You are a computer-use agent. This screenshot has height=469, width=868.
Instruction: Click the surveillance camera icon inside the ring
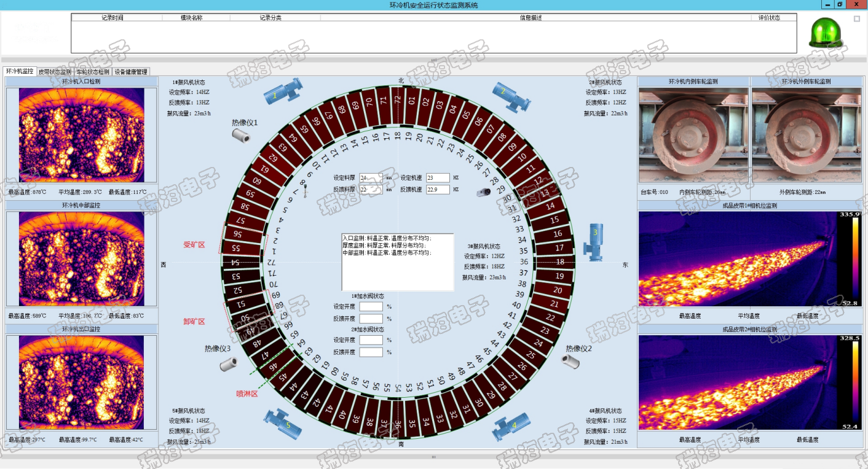pos(484,192)
